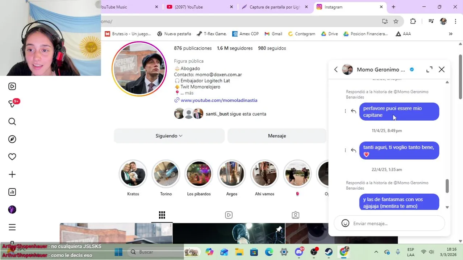Open a new browser tab
The width and height of the screenshot is (463, 260).
tap(393, 7)
